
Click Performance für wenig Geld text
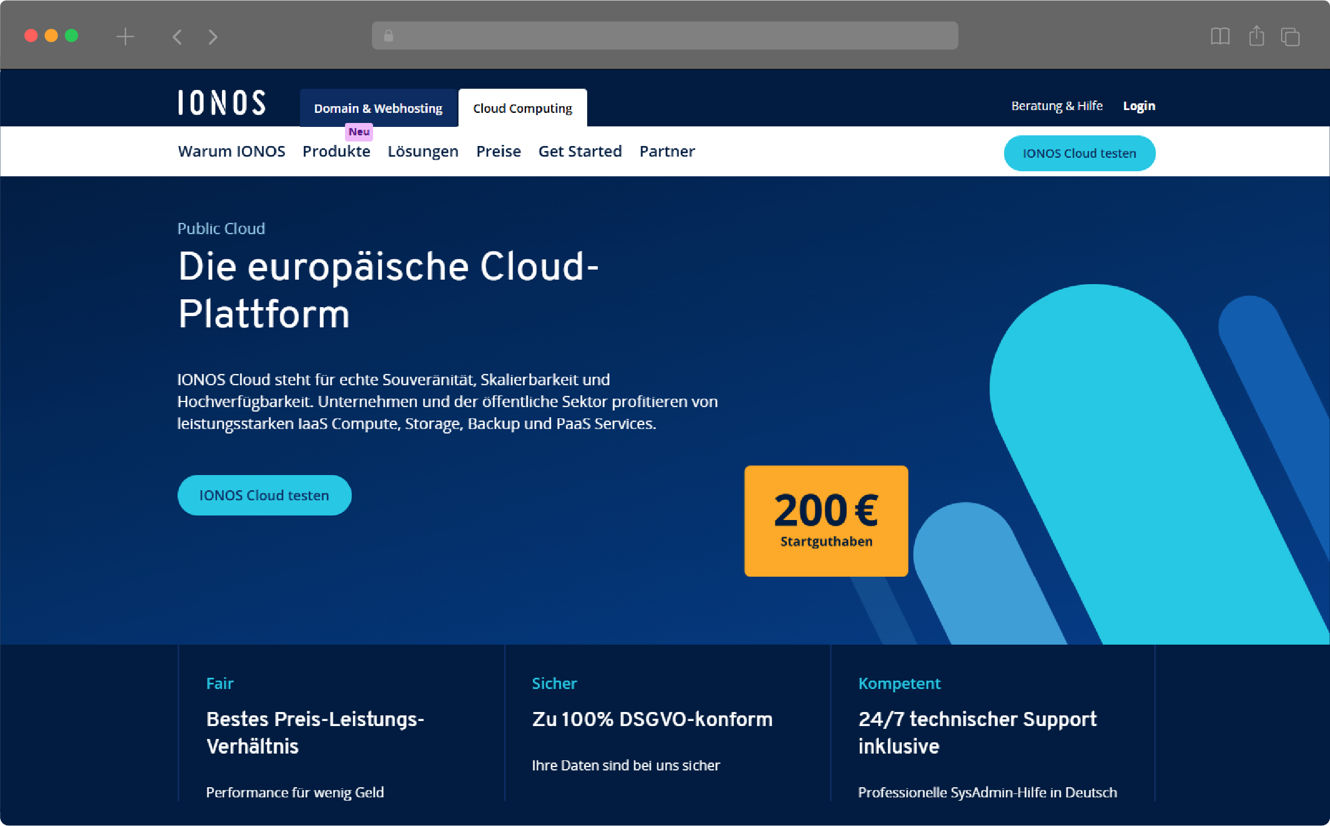click(295, 792)
